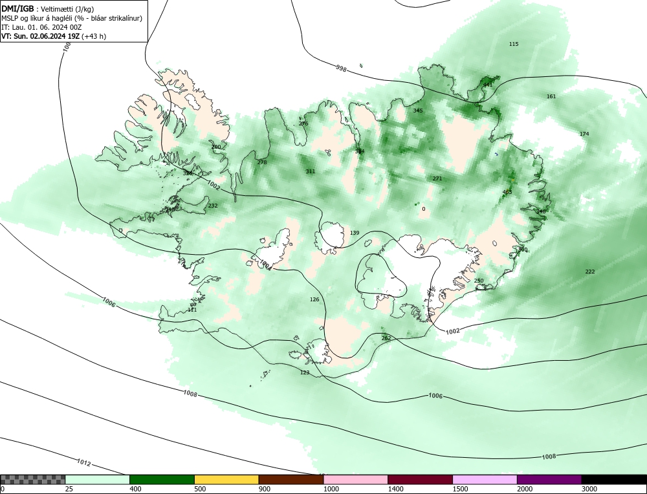Click the legend label '25'
Viewport: 647px width, 494px height.
[69, 489]
